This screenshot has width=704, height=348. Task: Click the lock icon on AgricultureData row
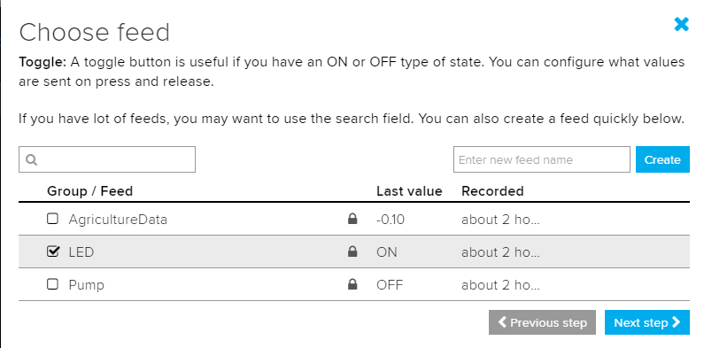coord(352,219)
